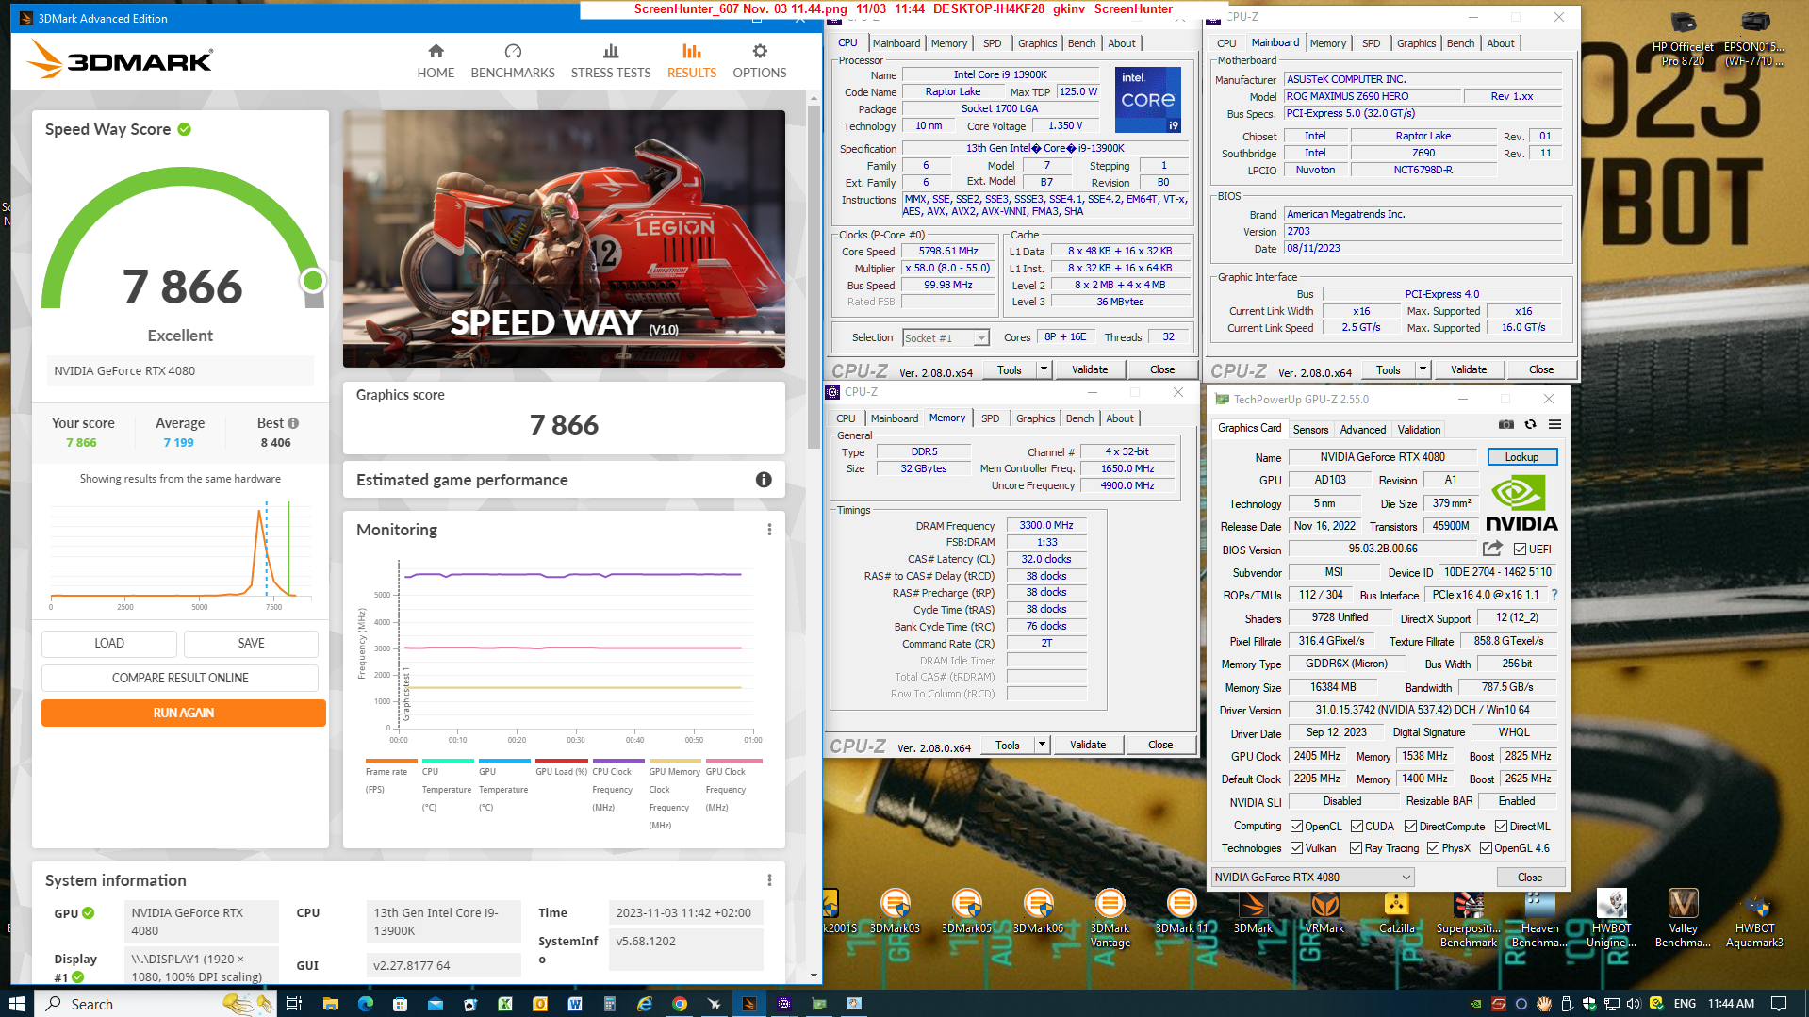Click the Lookup button in GPU-Z
The image size is (1809, 1017).
coord(1521,457)
